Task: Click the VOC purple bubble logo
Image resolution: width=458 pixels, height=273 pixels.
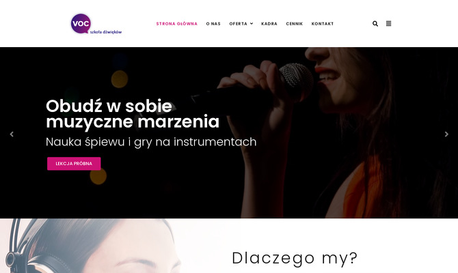Action: (x=81, y=23)
